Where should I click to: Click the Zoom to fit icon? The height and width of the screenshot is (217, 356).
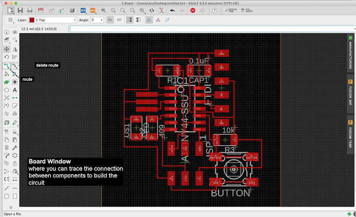pos(104,10)
